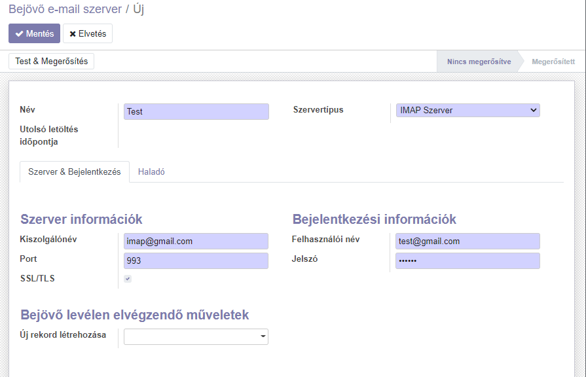Image resolution: width=586 pixels, height=377 pixels.
Task: Click inside the Új rekord létrehozása field
Action: 191,336
